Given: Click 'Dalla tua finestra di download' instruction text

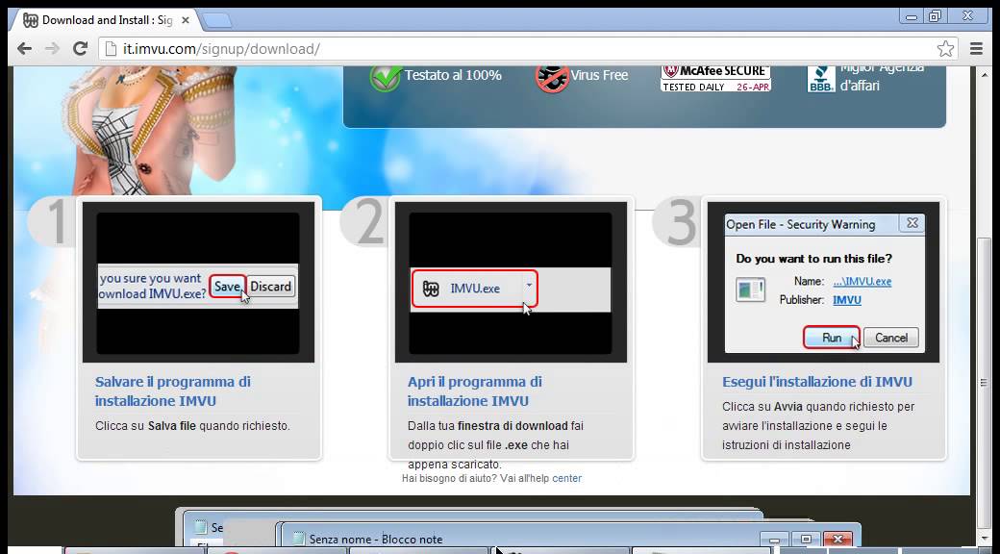Looking at the screenshot, I should click(495, 445).
